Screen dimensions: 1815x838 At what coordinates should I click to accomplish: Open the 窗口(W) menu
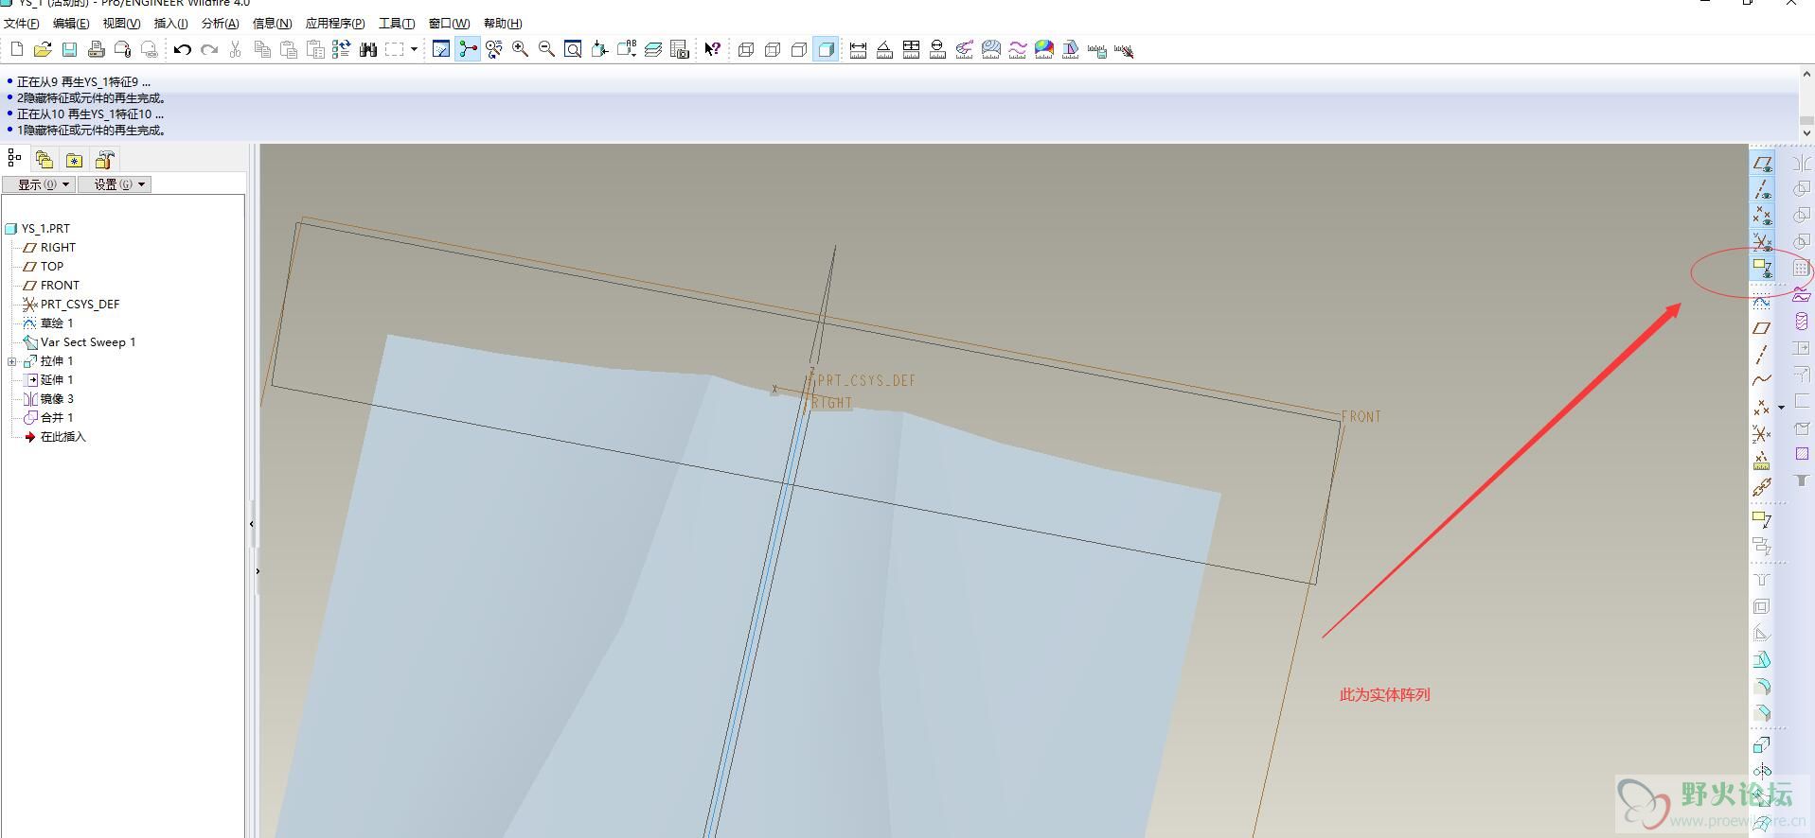[449, 23]
